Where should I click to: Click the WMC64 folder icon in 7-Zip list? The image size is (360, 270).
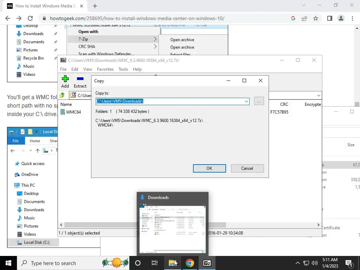tap(63, 112)
